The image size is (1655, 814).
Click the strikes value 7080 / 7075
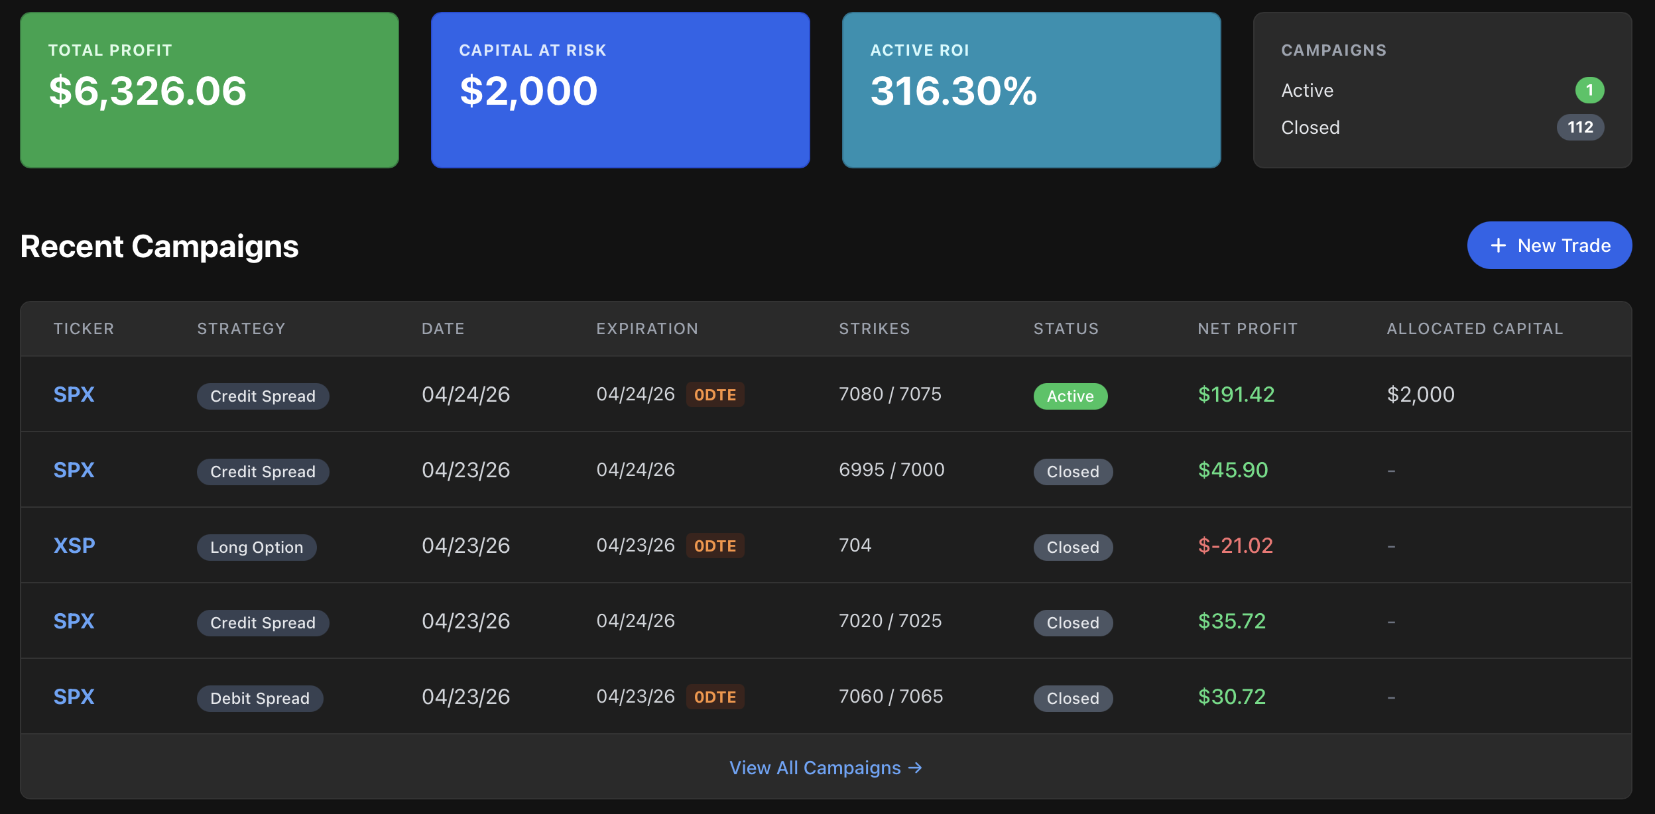890,394
